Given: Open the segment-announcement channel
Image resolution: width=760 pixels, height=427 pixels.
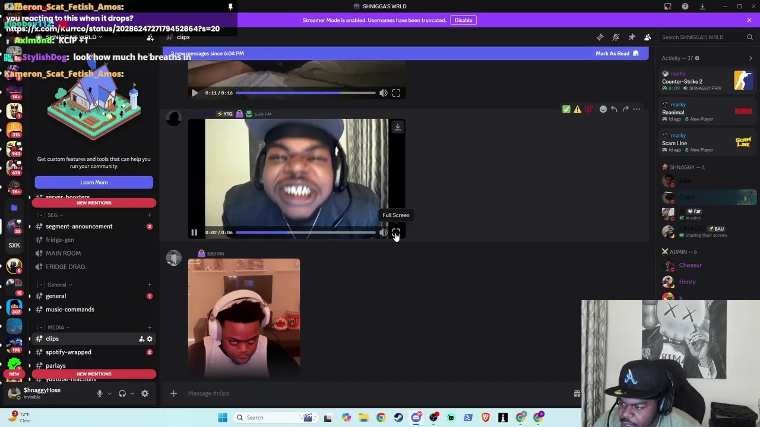Looking at the screenshot, I should coord(94,227).
